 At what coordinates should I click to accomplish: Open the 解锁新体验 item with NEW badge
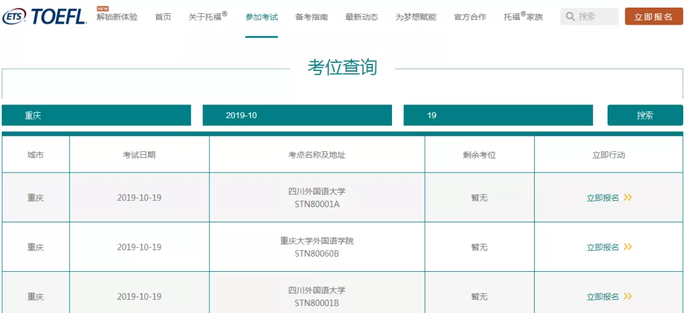117,16
